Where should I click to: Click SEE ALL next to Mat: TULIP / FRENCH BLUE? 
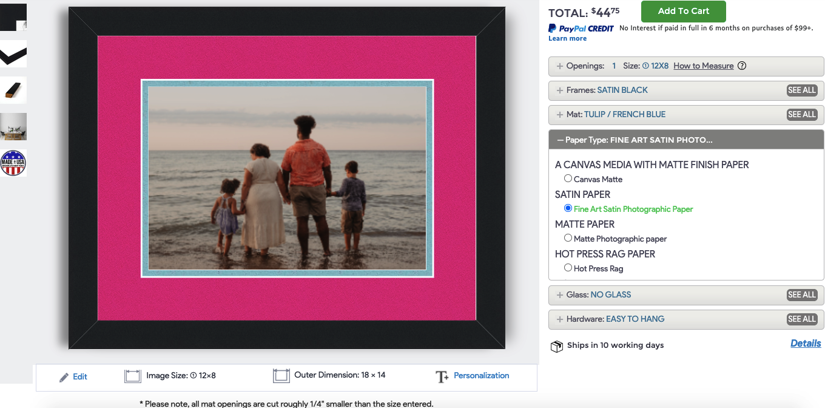pyautogui.click(x=802, y=114)
